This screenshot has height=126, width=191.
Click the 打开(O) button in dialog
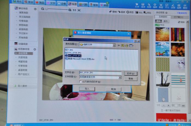click(130, 74)
